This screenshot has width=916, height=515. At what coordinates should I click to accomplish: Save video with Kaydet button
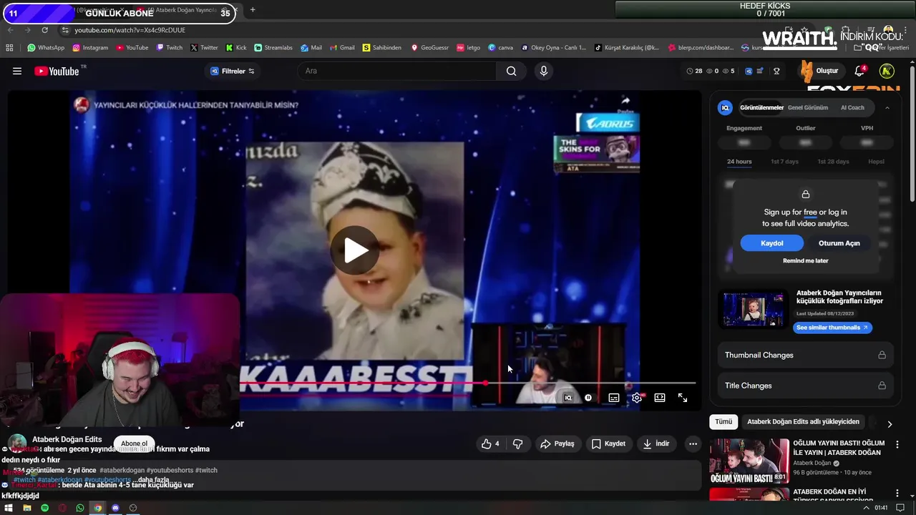coord(608,443)
